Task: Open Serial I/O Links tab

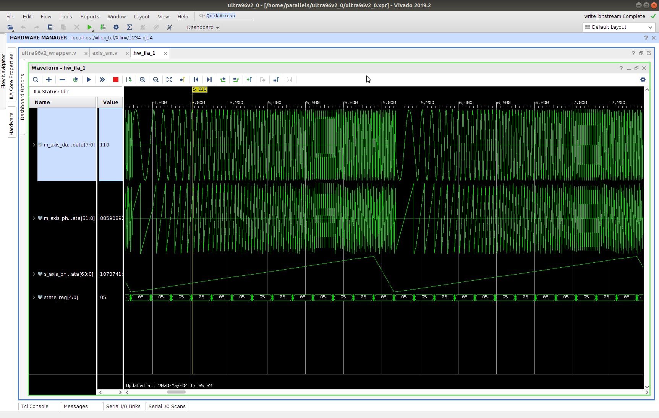Action: click(x=123, y=406)
